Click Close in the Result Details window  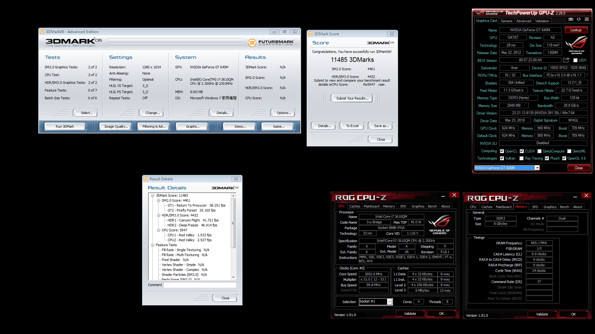[225, 298]
